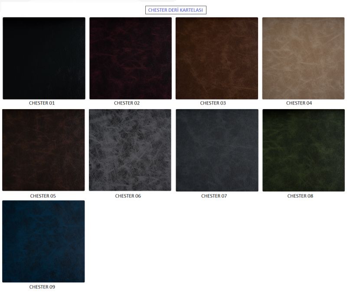Click the CHESTER 07 label text
347x295 pixels.
pos(214,196)
